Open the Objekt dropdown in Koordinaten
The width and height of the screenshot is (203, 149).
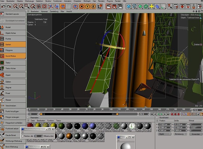(x=164, y=134)
